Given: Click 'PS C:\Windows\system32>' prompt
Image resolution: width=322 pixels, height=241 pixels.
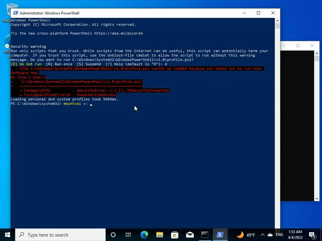Looking at the screenshot, I should point(36,104).
